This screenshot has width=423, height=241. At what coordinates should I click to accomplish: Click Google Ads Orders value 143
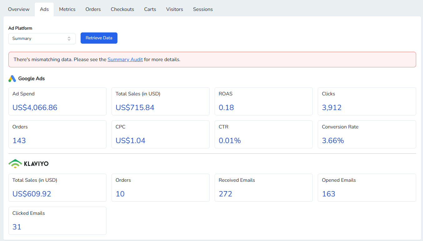tap(19, 141)
